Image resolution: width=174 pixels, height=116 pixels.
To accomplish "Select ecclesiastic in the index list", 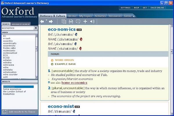I will tap(9, 50).
